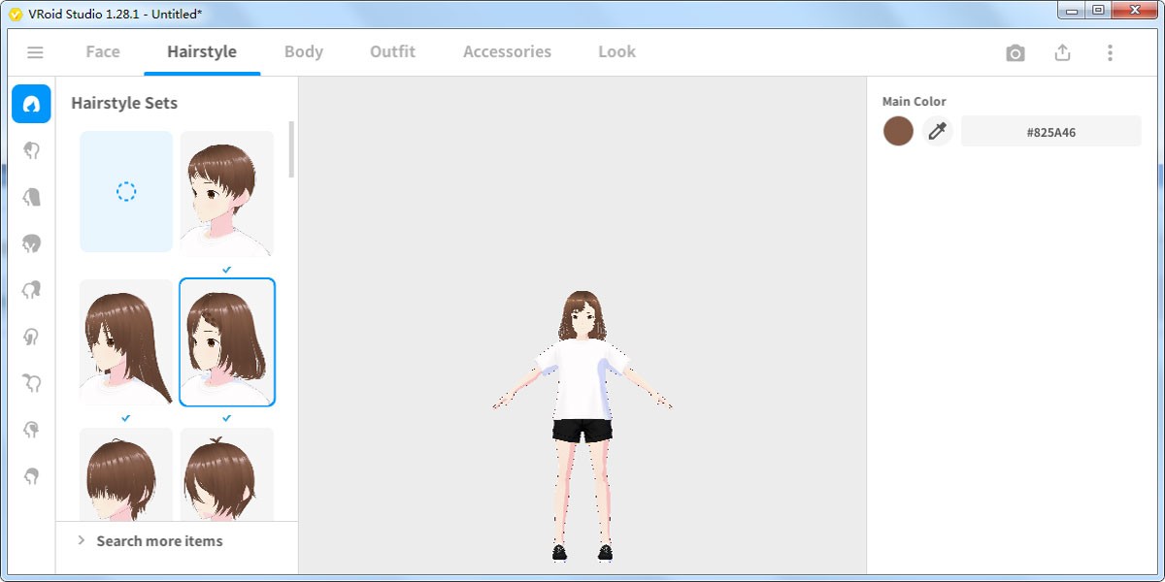Click the brown Main Color swatch
1165x582 pixels.
(898, 130)
